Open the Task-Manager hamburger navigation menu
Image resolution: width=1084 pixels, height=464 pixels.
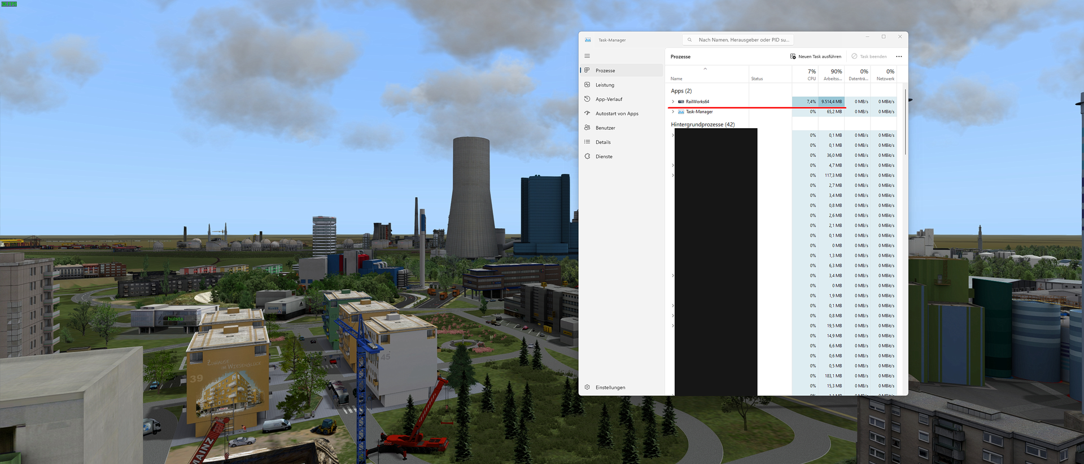coord(587,56)
